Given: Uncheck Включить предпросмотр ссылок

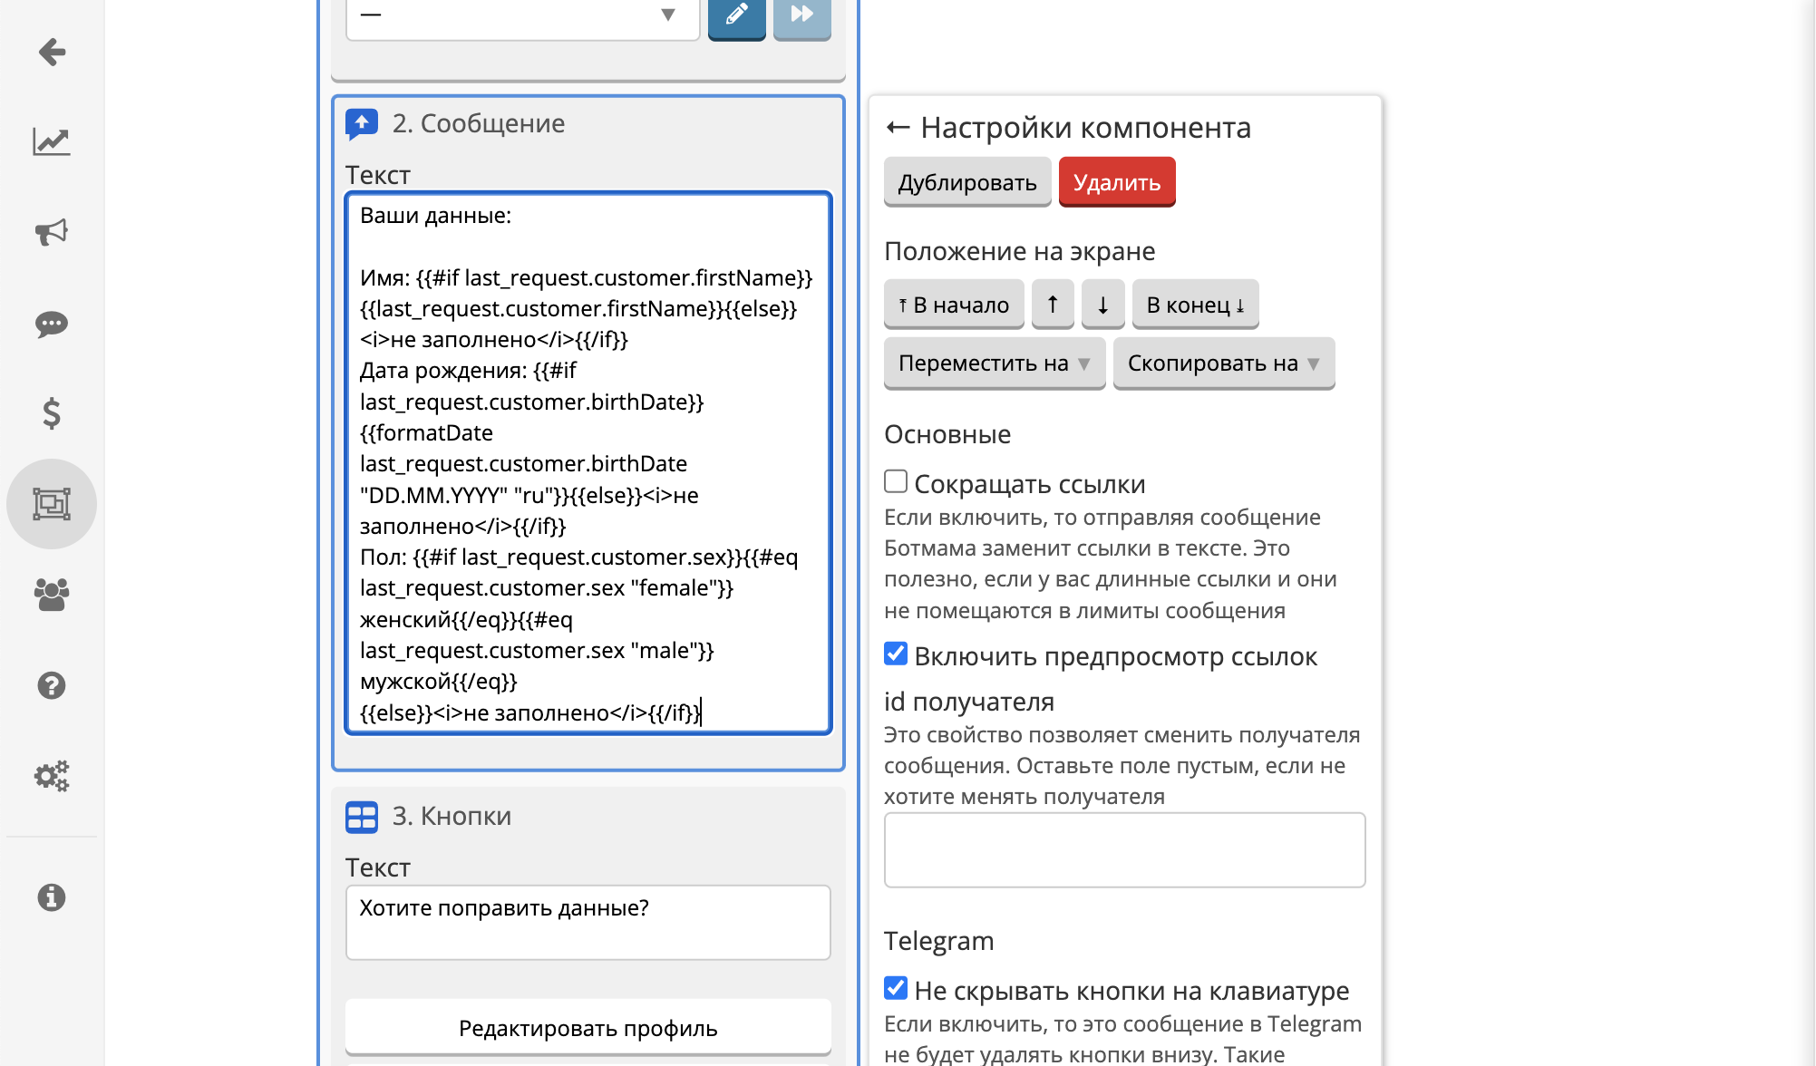Looking at the screenshot, I should tap(896, 654).
